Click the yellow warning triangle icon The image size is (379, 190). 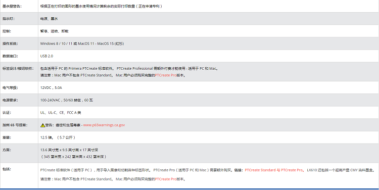(x=42, y=125)
